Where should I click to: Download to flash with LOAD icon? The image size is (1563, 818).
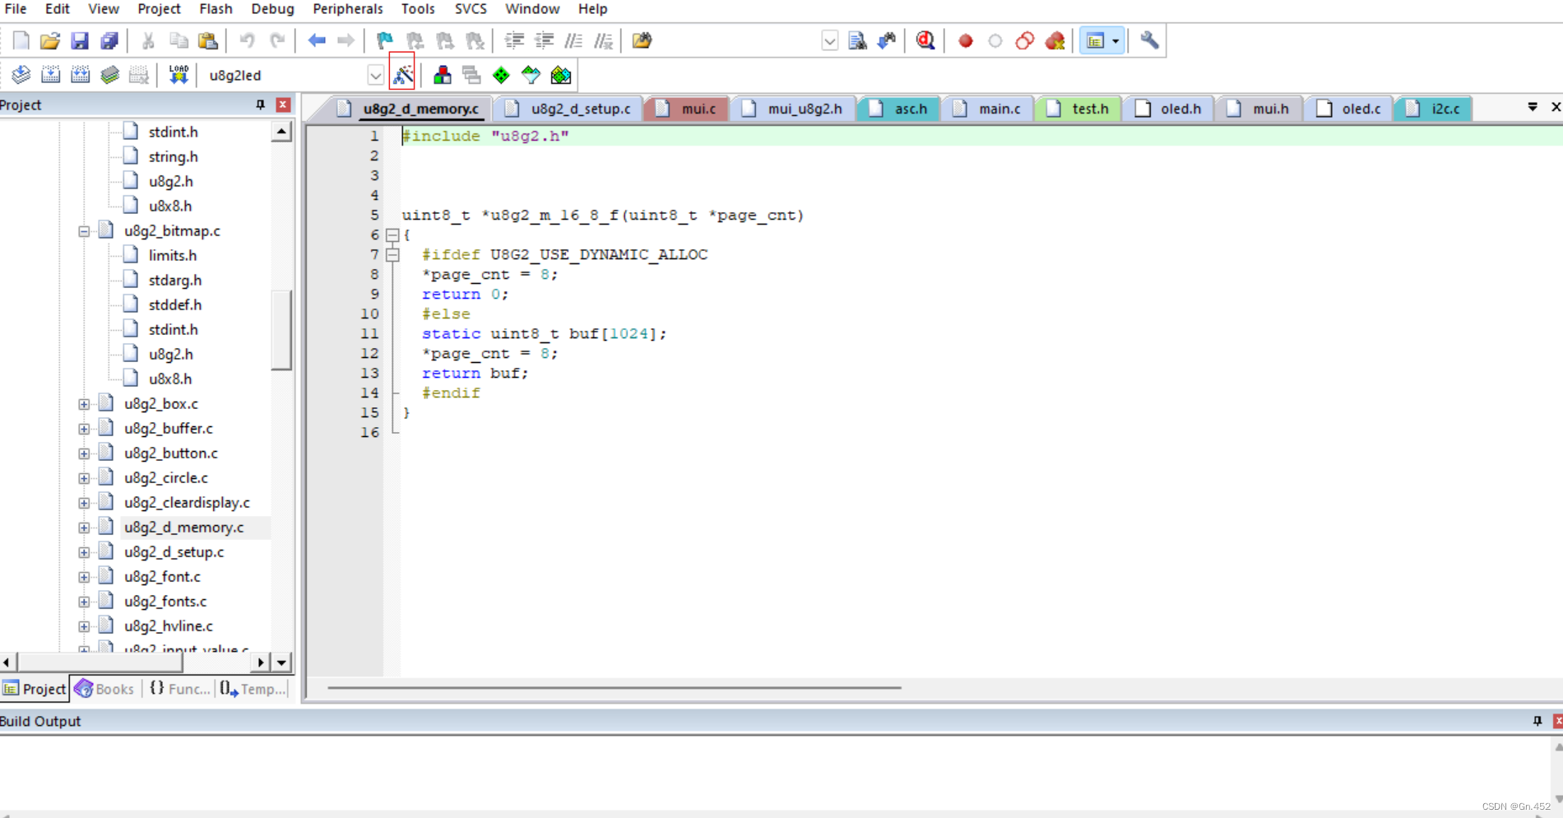click(179, 75)
